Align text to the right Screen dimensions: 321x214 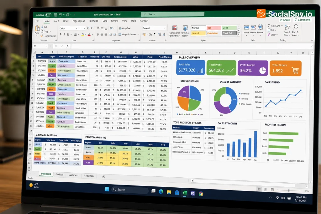pos(106,34)
